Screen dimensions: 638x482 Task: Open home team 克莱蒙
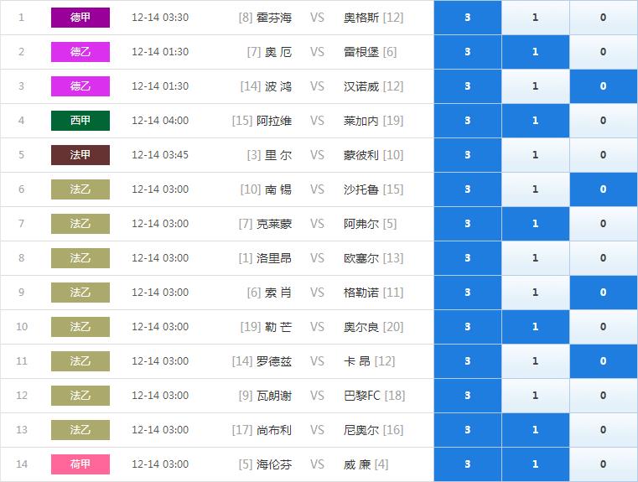point(274,224)
